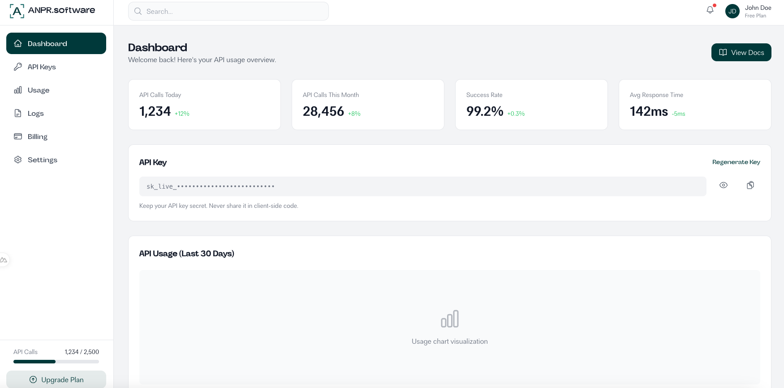Open Settings from the sidebar
This screenshot has height=388, width=784.
[x=42, y=160]
